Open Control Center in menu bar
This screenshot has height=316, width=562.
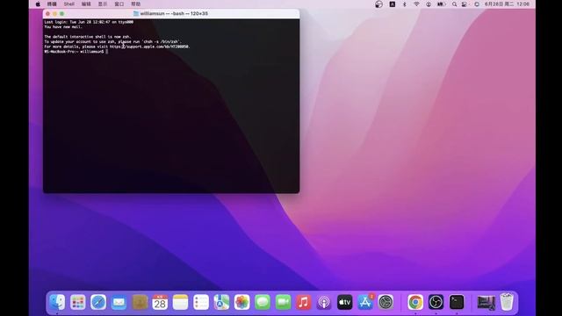click(x=465, y=4)
